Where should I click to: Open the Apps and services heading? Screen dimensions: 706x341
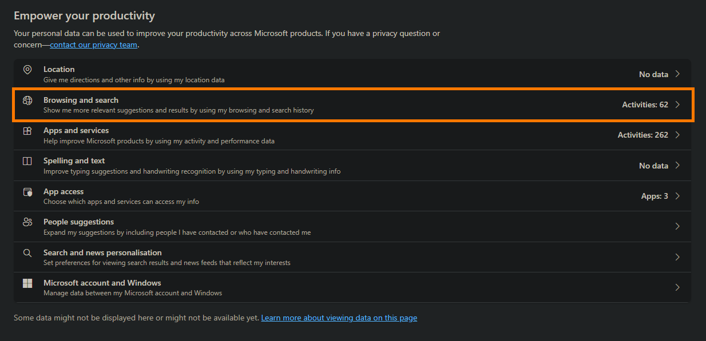pyautogui.click(x=76, y=130)
